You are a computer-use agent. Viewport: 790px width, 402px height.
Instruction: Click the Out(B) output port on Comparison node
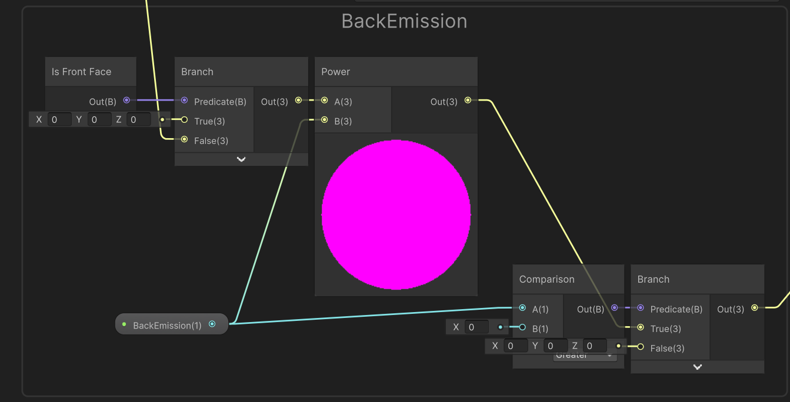[x=614, y=308]
